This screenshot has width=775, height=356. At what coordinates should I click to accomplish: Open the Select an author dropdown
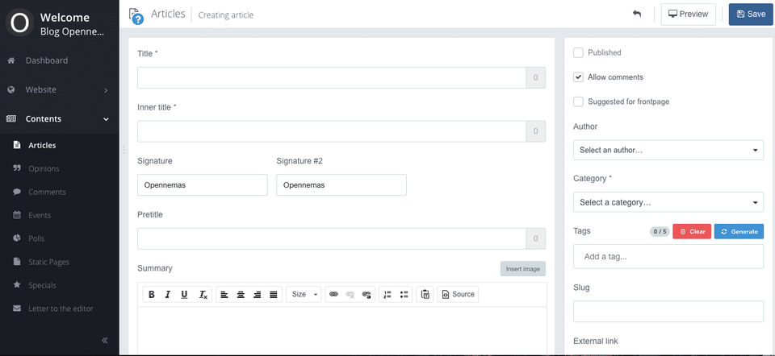[x=668, y=150]
